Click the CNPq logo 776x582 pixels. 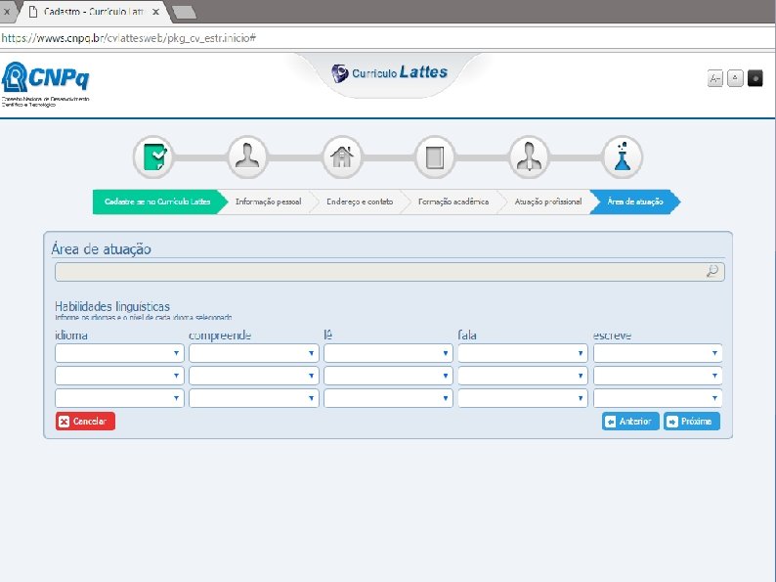point(46,84)
